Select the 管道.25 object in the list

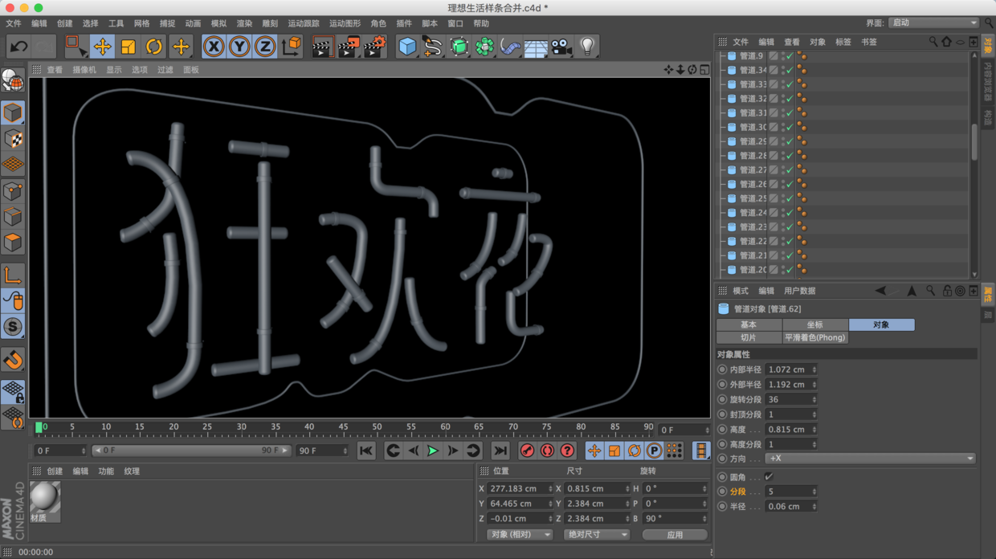pyautogui.click(x=753, y=198)
